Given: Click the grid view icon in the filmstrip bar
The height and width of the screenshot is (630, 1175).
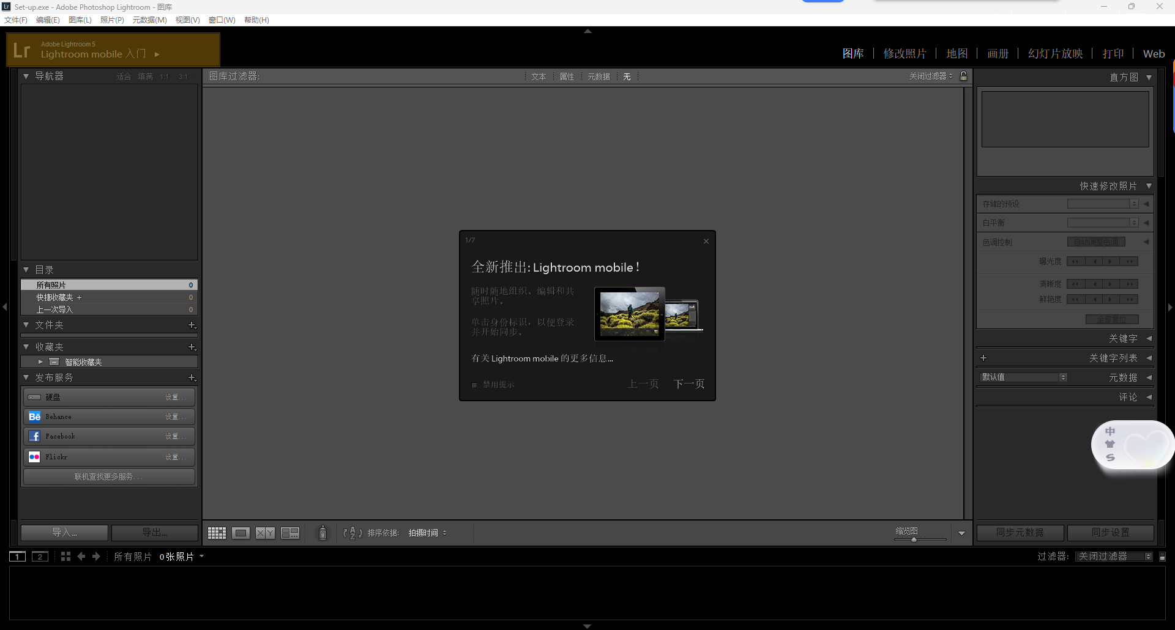Looking at the screenshot, I should pyautogui.click(x=65, y=556).
